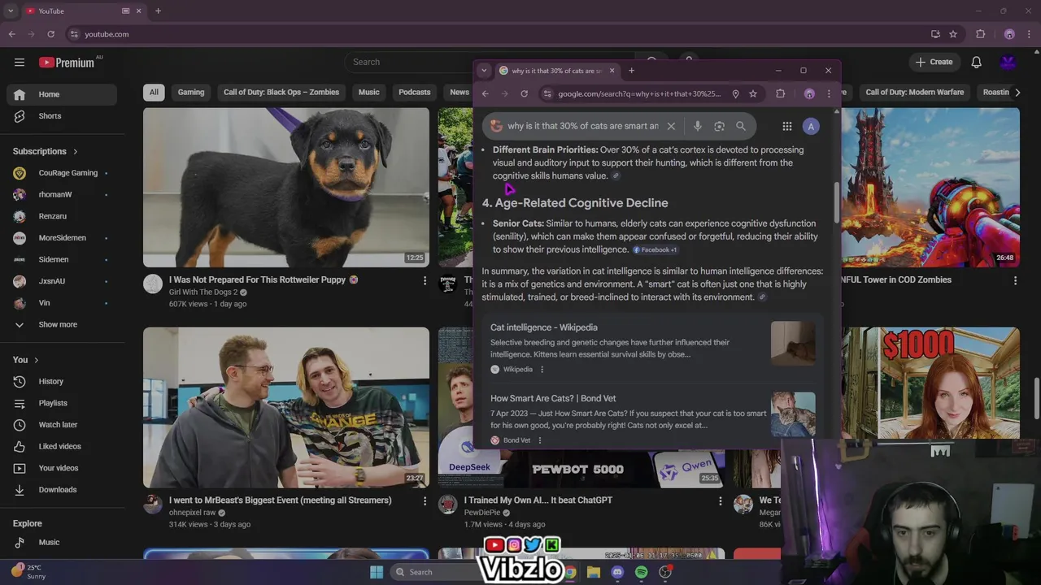This screenshot has width=1041, height=585.
Task: Open the YouTube guide hamburger menu
Action: click(19, 63)
